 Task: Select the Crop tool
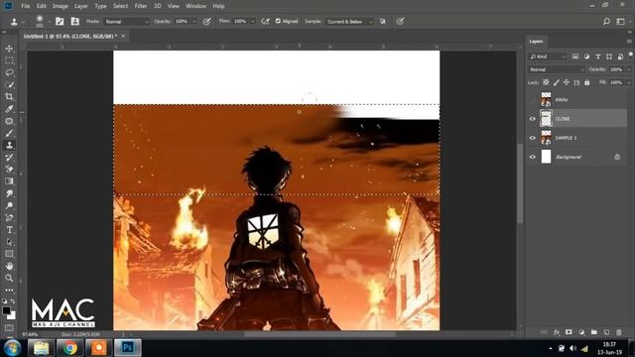click(9, 97)
